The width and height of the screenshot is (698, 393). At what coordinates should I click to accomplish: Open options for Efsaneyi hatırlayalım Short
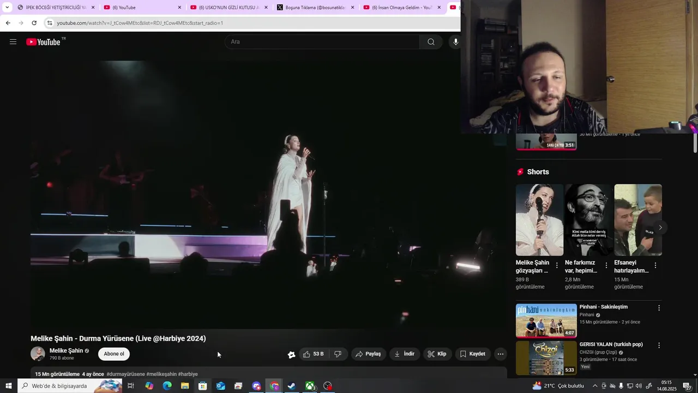click(x=655, y=265)
